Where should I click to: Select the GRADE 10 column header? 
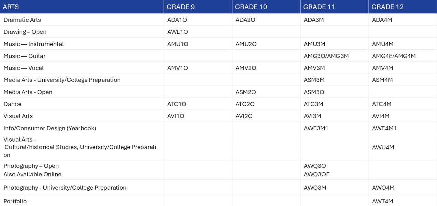(266, 7)
